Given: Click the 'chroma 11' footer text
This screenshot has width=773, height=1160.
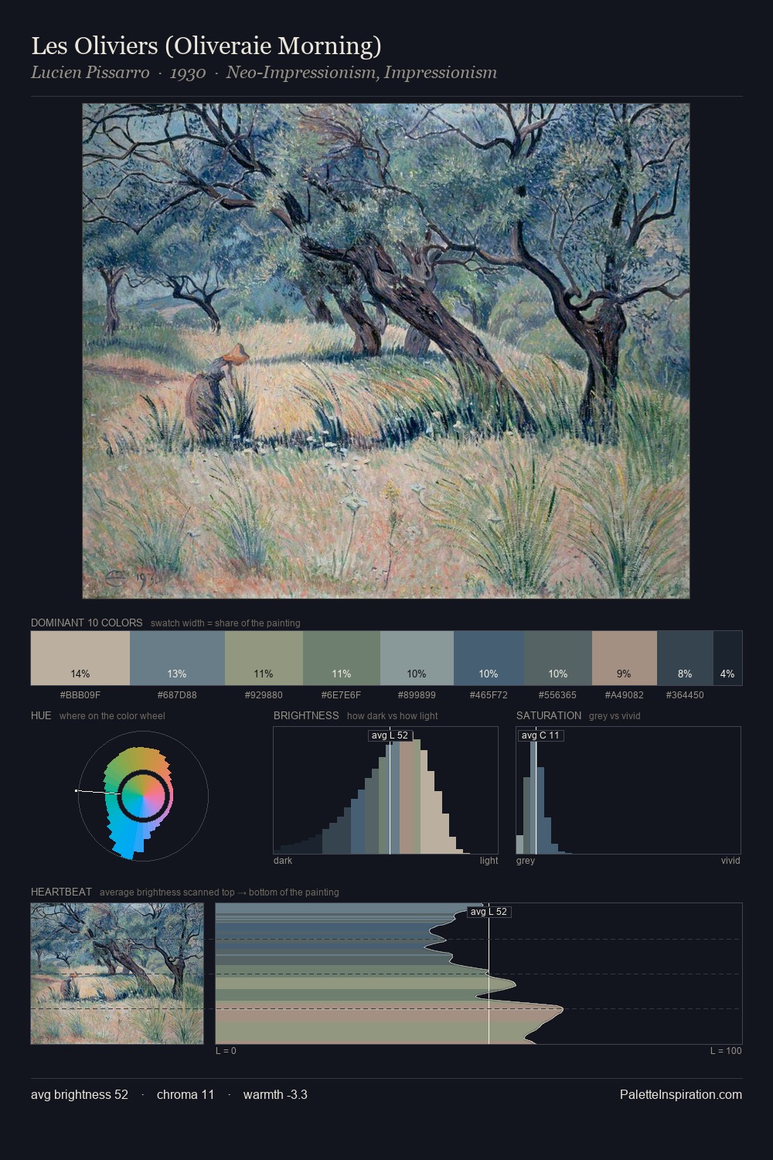Looking at the screenshot, I should tap(186, 1094).
